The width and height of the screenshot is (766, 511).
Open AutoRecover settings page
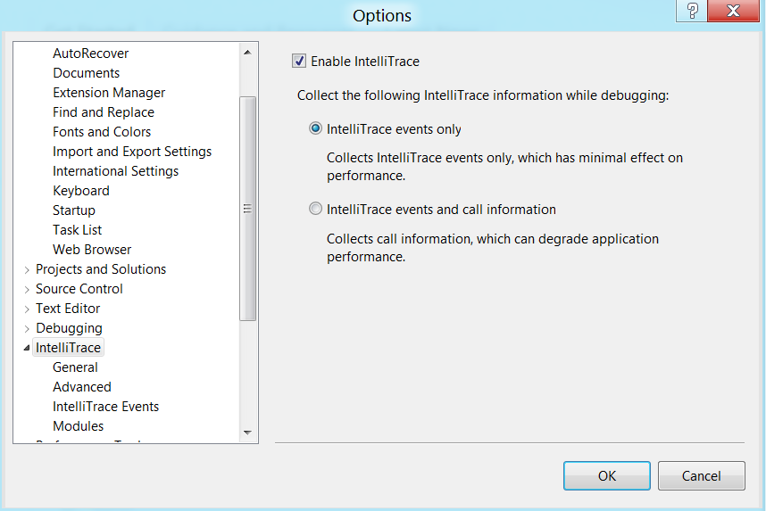90,54
